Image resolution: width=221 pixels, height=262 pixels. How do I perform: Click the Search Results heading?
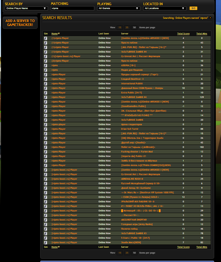(x=57, y=18)
